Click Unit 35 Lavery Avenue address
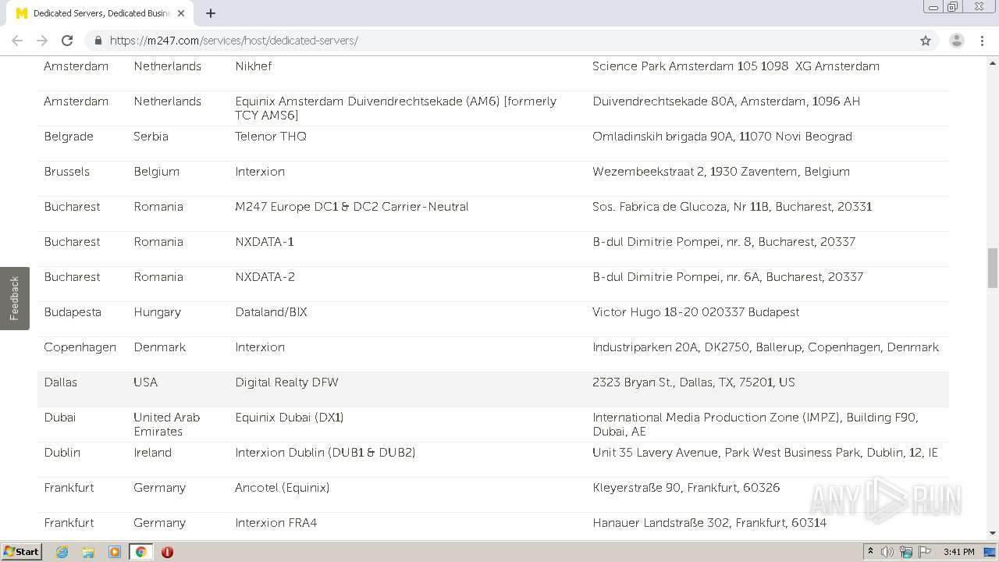Viewport: 999px width, 562px height. [x=765, y=453]
